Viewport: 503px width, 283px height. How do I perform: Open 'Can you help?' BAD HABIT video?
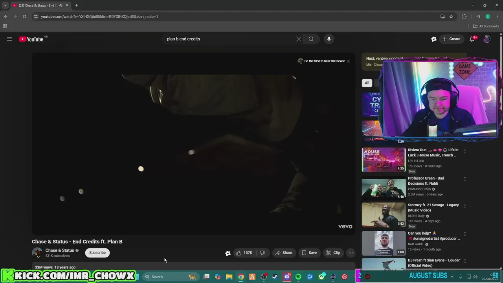click(x=384, y=243)
